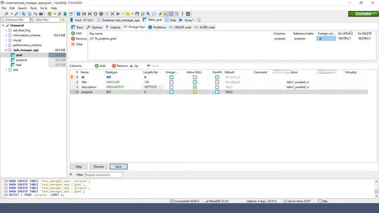Image resolution: width=379 pixels, height=213 pixels.
Task: Click the export database toolbar icon
Action: click(x=65, y=14)
